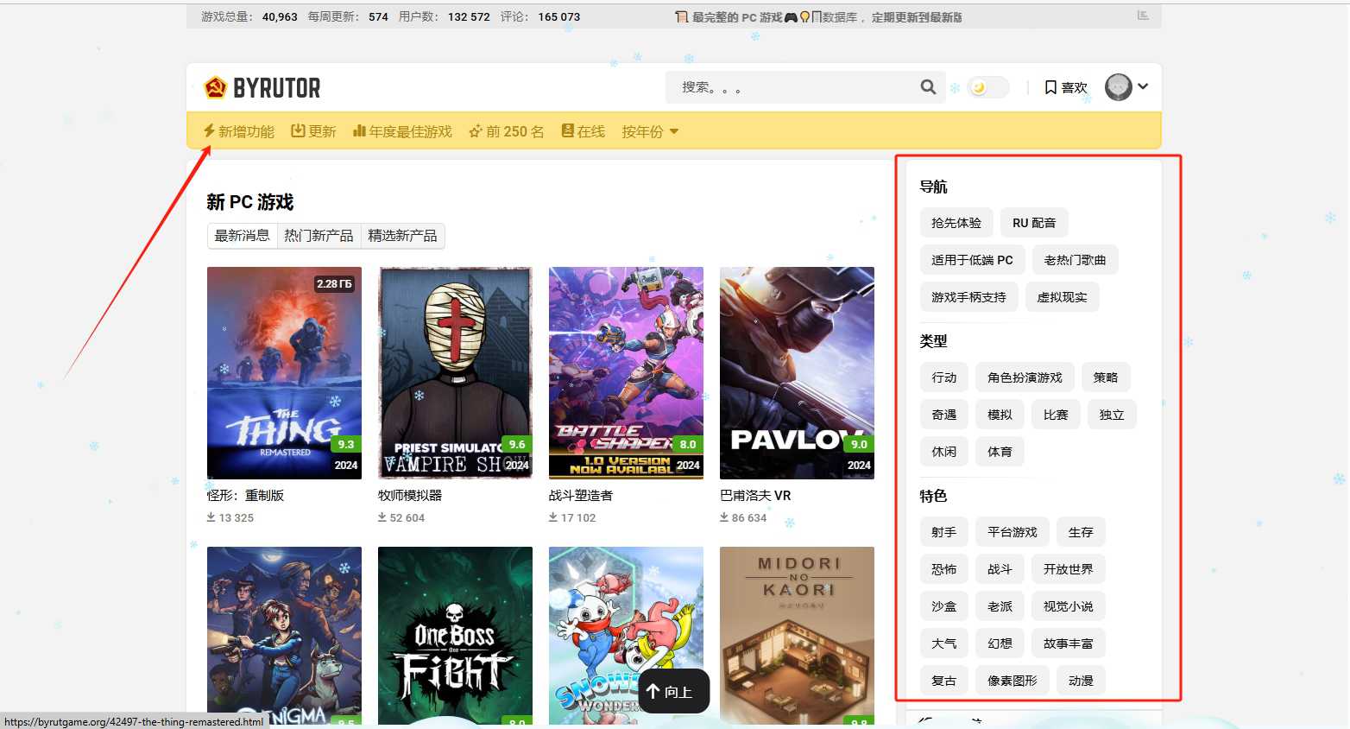Choose the 奇遇 genre tag
This screenshot has width=1350, height=729.
click(x=944, y=415)
